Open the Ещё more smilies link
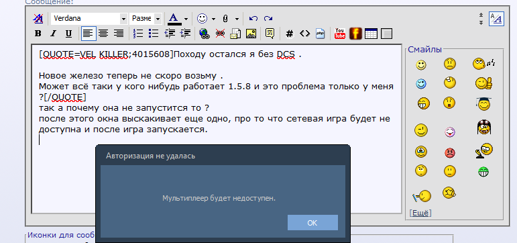The height and width of the screenshot is (243, 517). [420, 213]
